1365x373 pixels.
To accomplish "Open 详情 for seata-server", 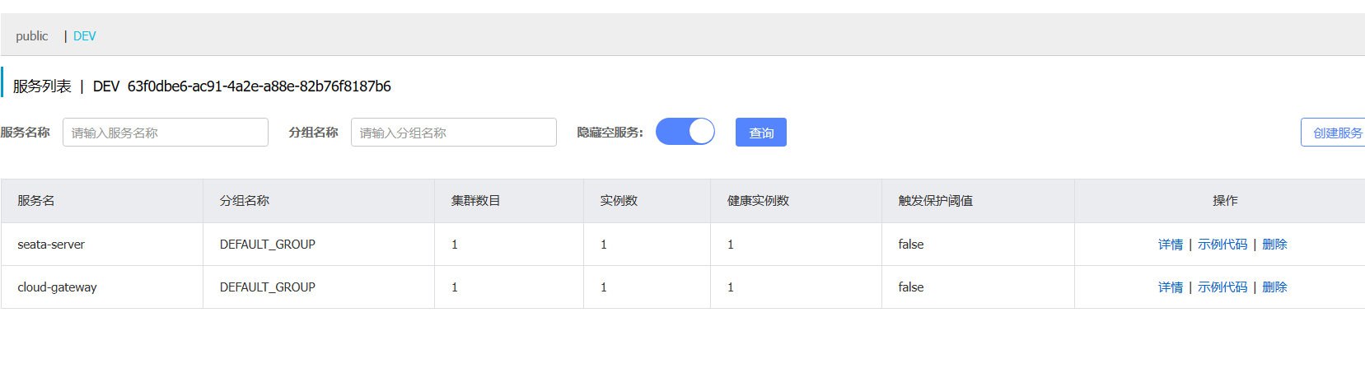I will [x=1171, y=245].
